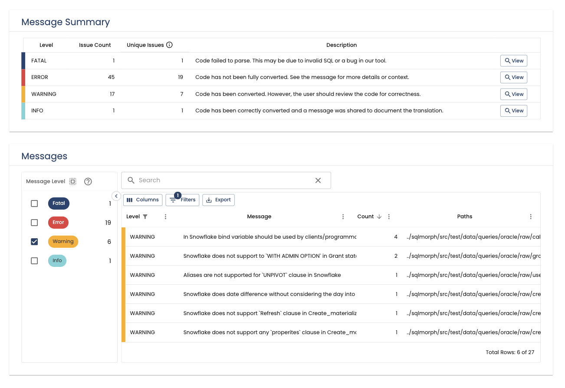Open the Level column menu dots
Screen dimensions: 565x388
165,217
